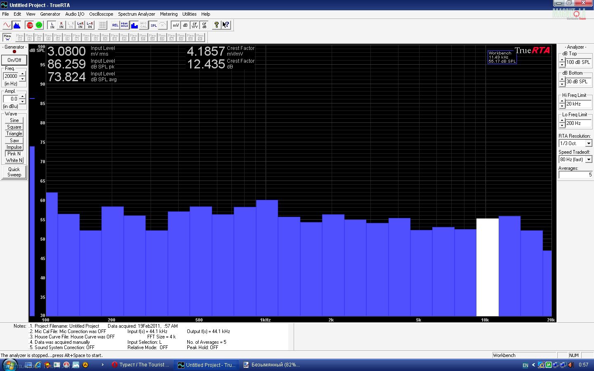Open the Edit menu
The height and width of the screenshot is (371, 594).
point(17,14)
